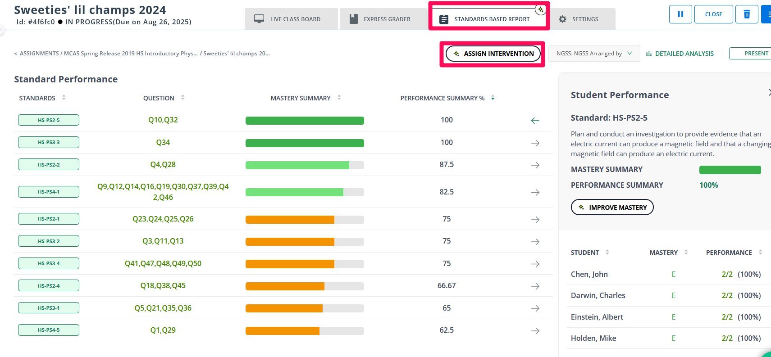Screen dimensions: 771x357
Task: Click the AI sparkle badge on Standards tab
Action: tap(540, 9)
